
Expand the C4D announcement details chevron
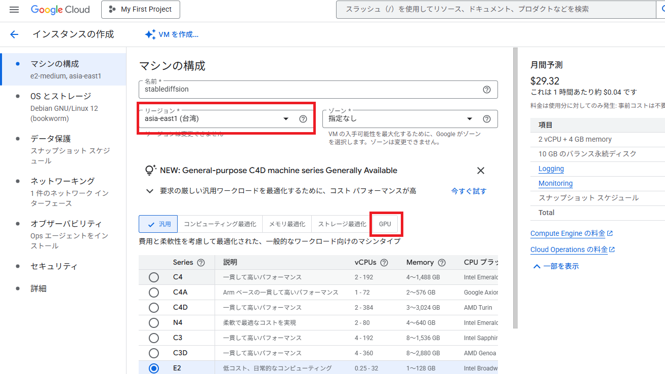[150, 191]
